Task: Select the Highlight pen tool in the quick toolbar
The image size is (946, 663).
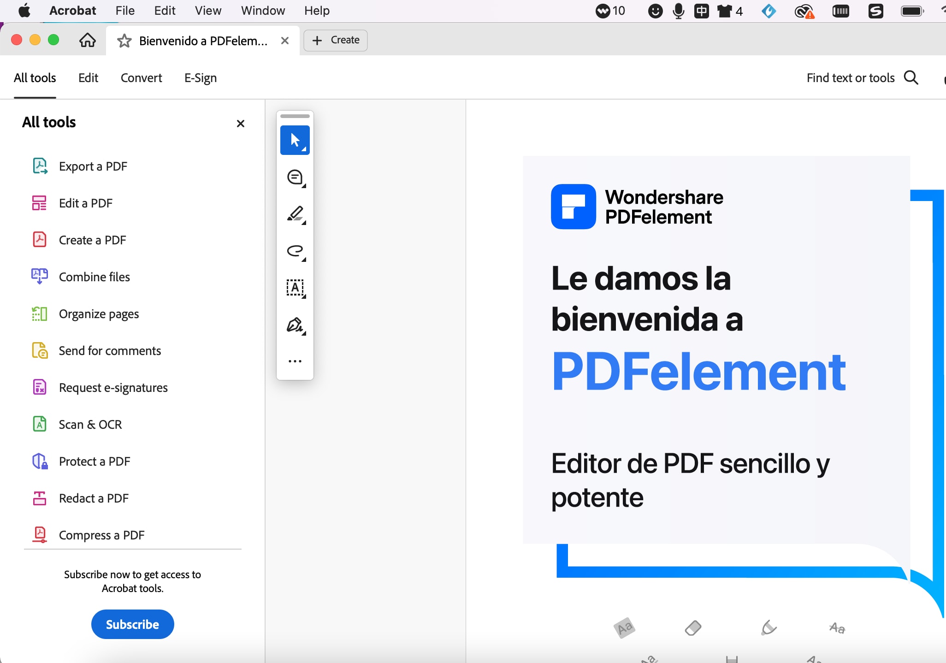Action: coord(295,214)
